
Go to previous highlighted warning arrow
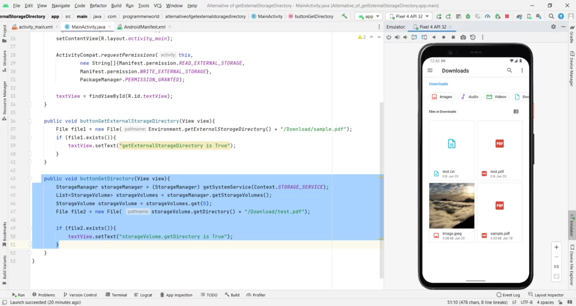[371, 37]
